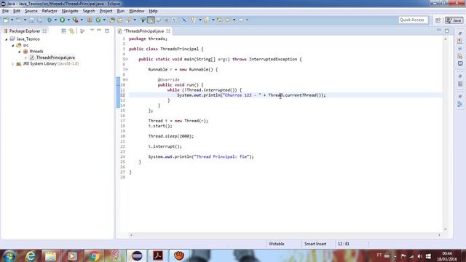Toggle Link with Editor in Package Explorer
Viewport: 466px width, 262px height.
tap(71, 31)
